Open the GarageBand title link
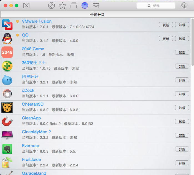The height and width of the screenshot is (175, 194). coord(34,173)
